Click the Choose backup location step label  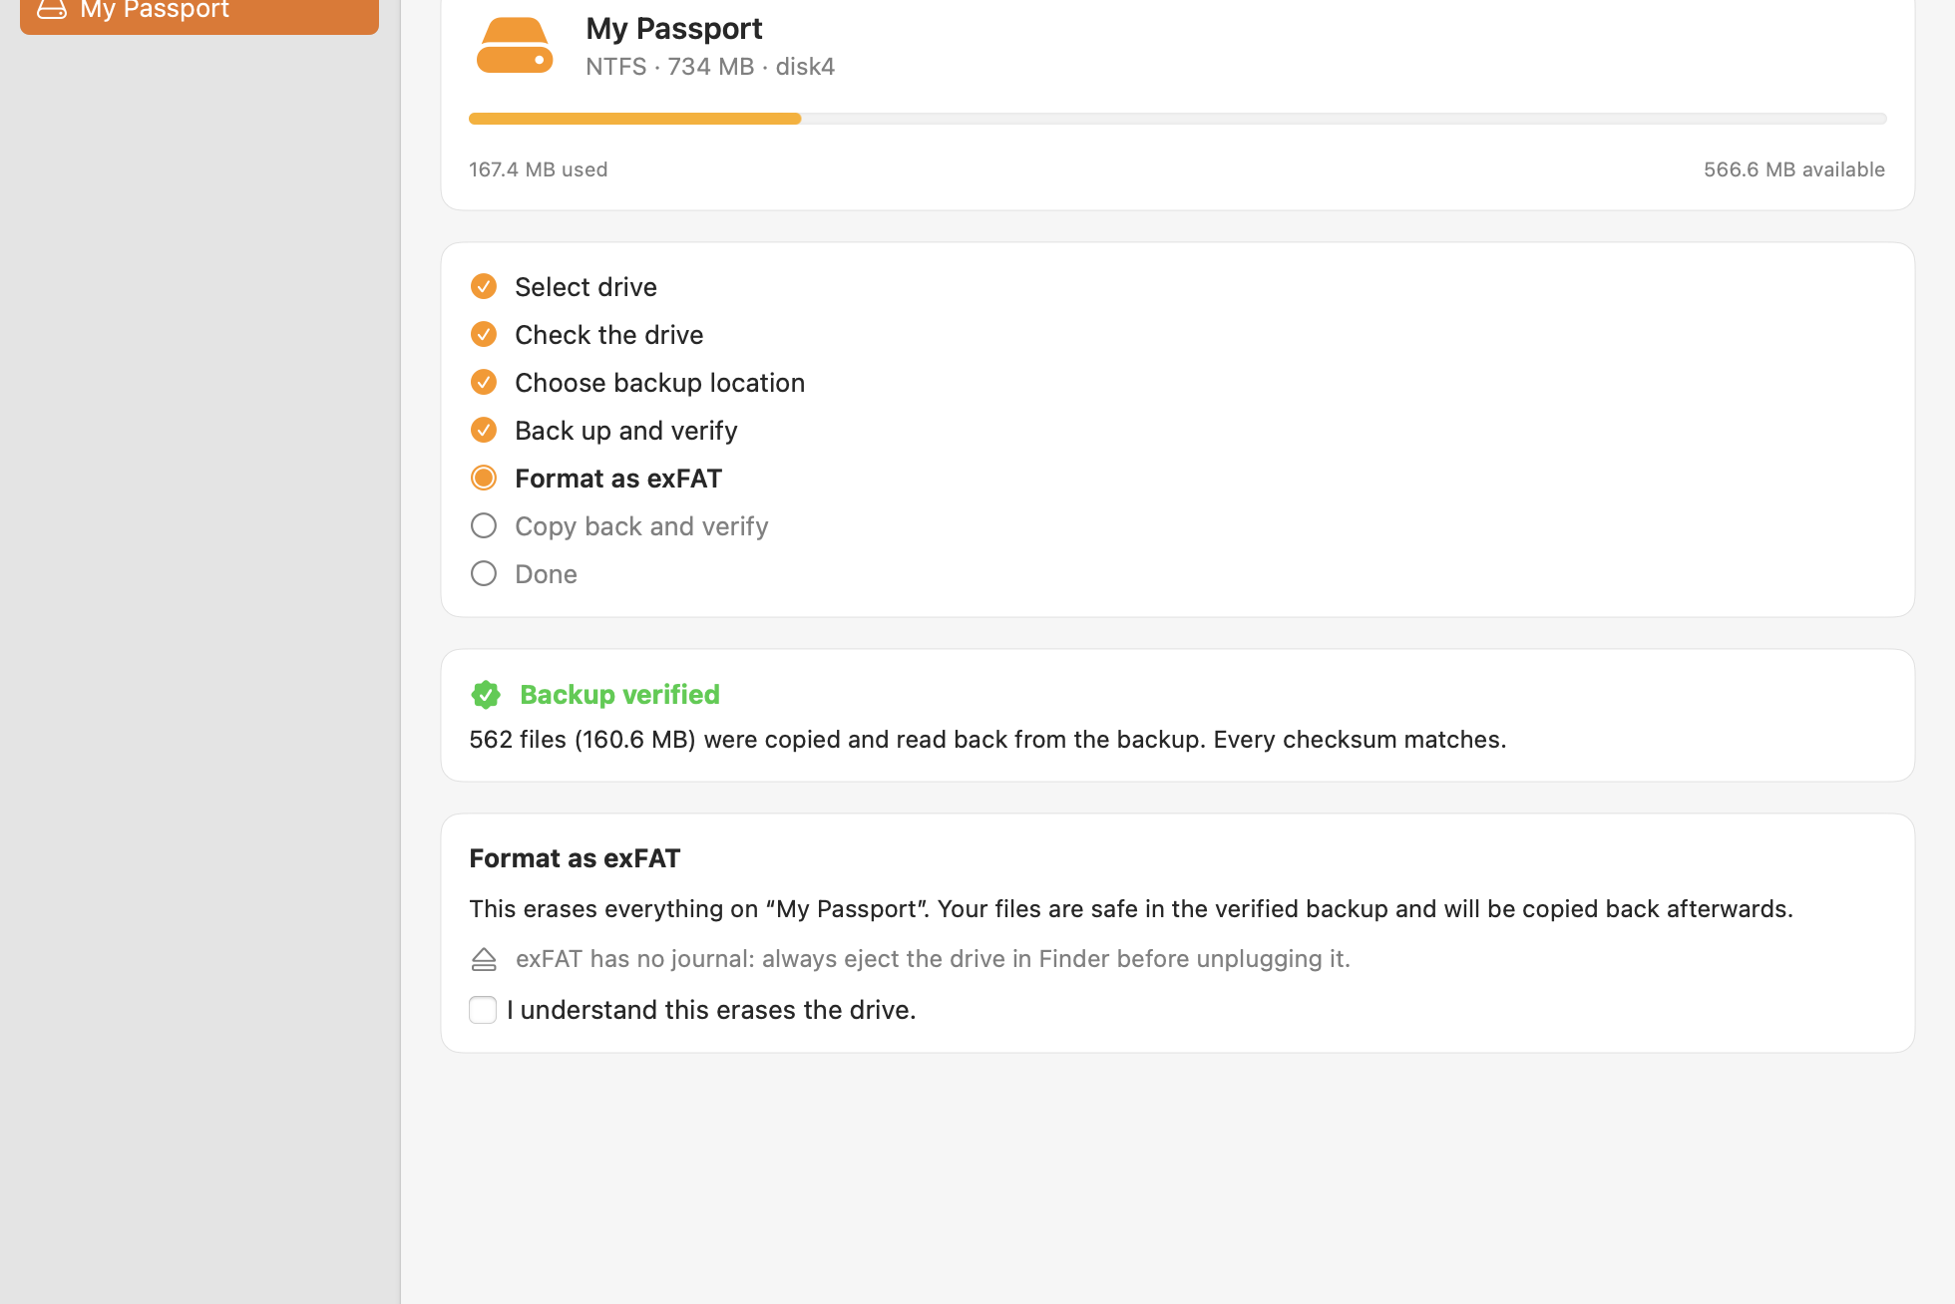pos(659,383)
